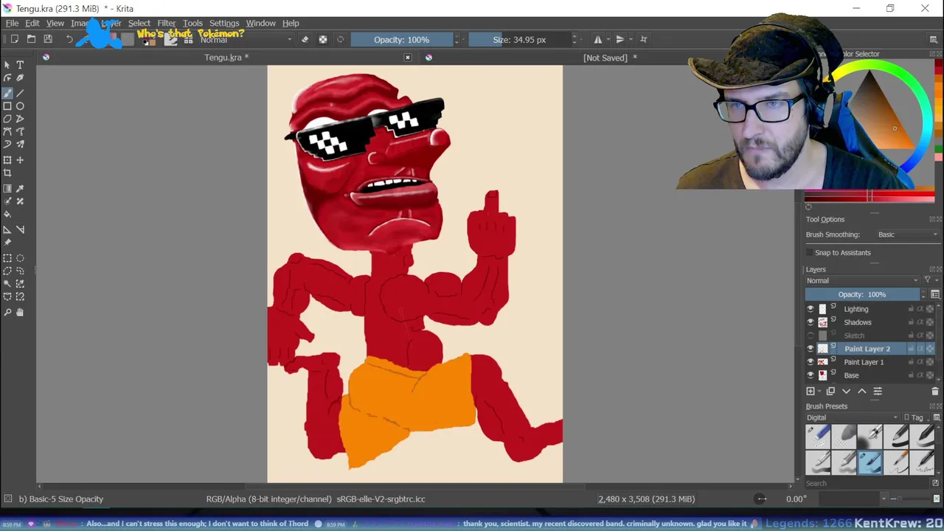Click the Undo arrow icon

(x=69, y=39)
